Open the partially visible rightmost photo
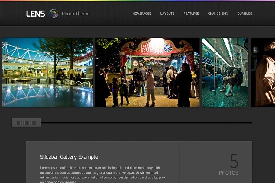This screenshot has height=183, width=275. click(263, 72)
